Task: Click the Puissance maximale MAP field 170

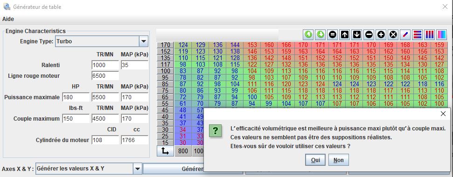Action: [x=135, y=97]
